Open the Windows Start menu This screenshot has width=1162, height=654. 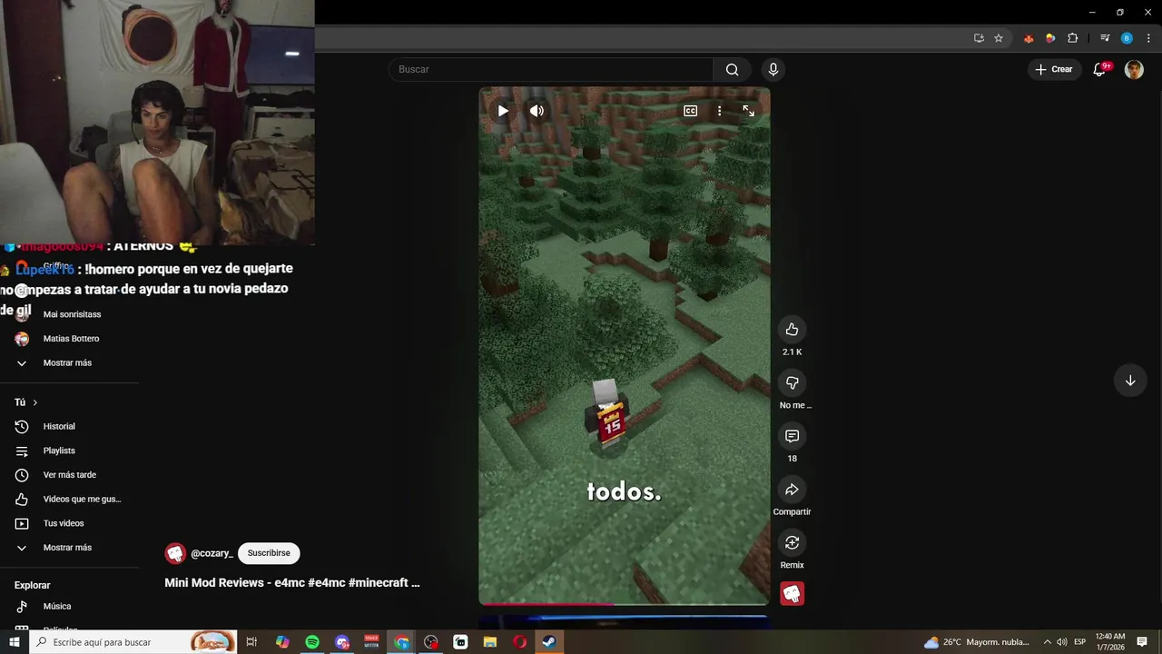[14, 642]
